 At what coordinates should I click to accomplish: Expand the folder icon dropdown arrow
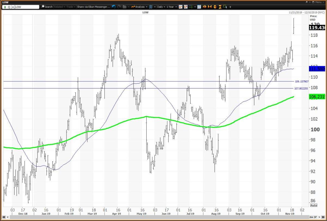click(x=129, y=7)
